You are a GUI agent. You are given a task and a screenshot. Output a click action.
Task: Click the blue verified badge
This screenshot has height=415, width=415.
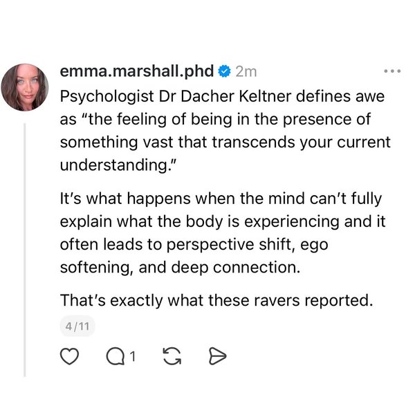coord(223,71)
